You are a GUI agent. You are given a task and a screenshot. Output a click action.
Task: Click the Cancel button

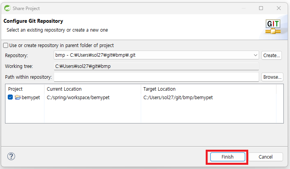[x=266, y=157]
